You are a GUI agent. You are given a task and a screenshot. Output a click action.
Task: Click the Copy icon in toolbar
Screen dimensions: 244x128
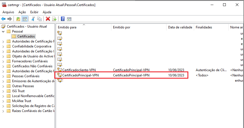pos(40,19)
